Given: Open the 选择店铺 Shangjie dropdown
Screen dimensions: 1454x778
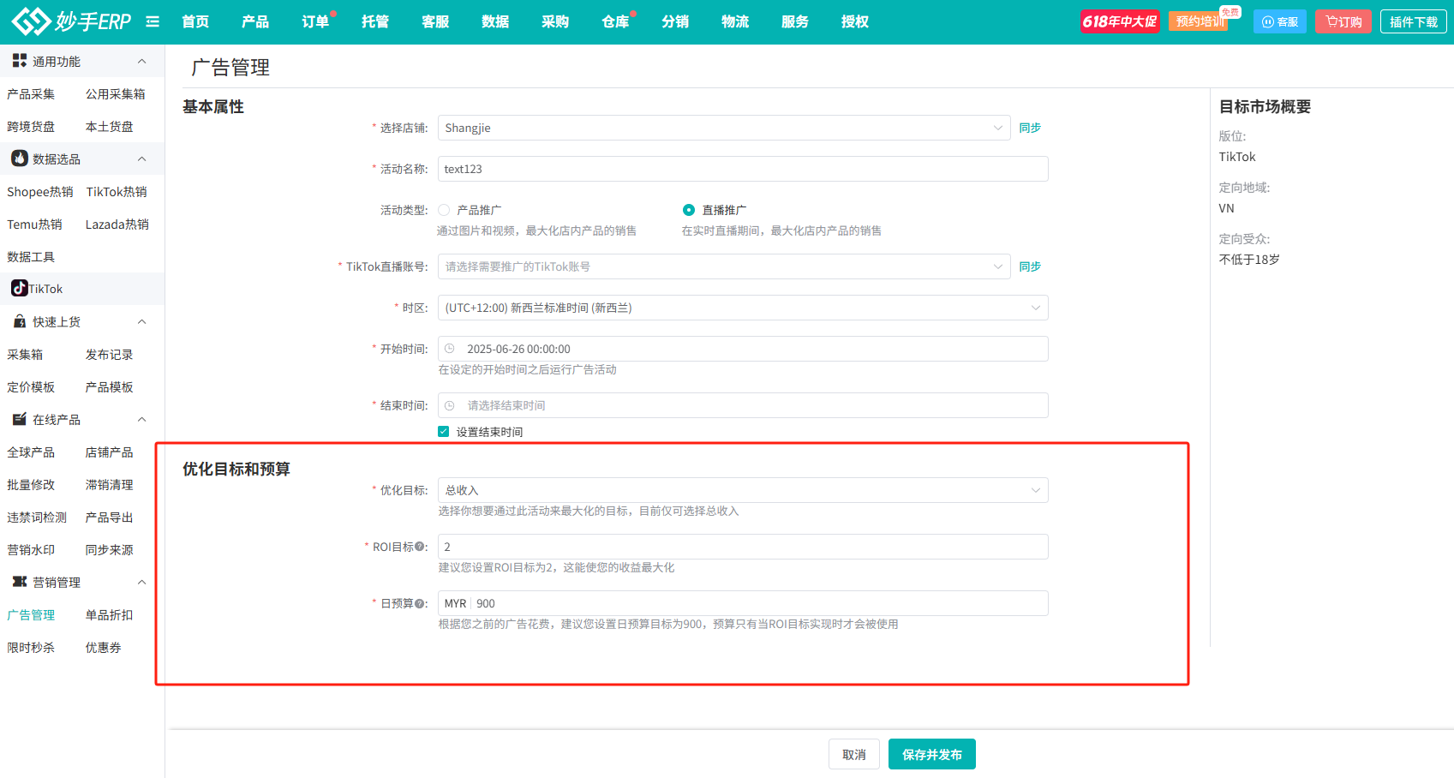Looking at the screenshot, I should point(724,128).
